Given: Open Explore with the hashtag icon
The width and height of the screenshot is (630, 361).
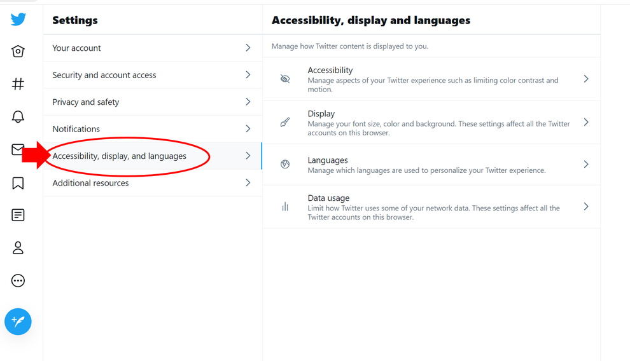Looking at the screenshot, I should [x=18, y=84].
